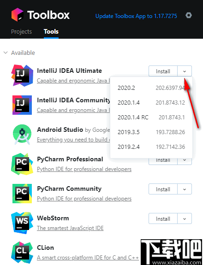
Task: Select version 2020.2 from the list
Action: click(x=151, y=88)
